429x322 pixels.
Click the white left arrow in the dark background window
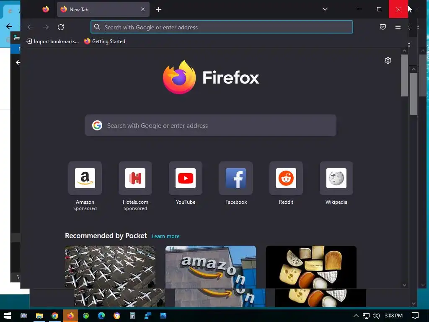[18, 62]
